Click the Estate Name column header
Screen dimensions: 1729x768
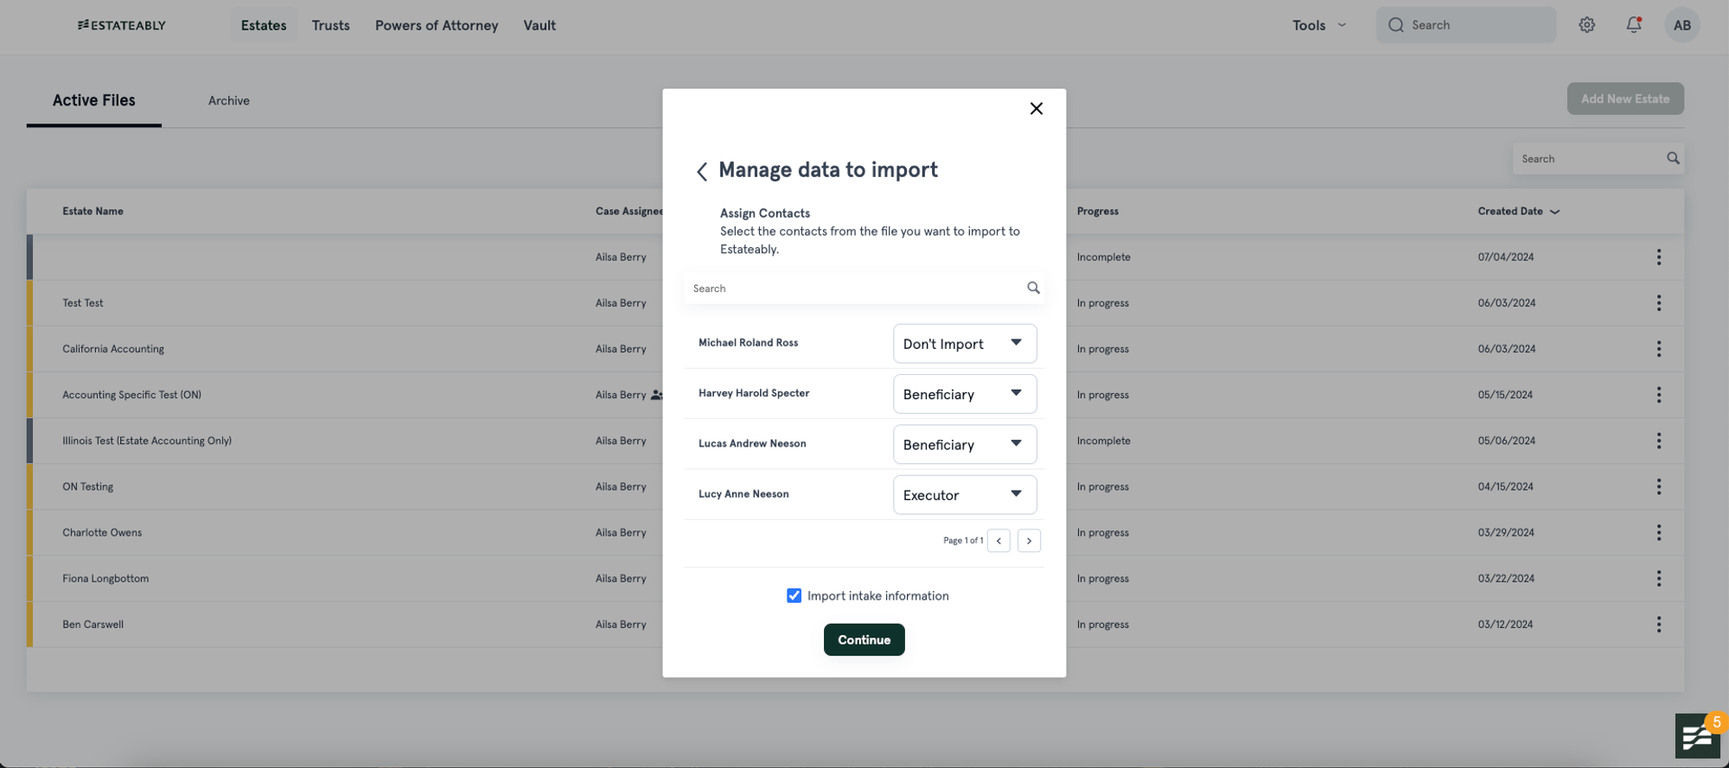click(93, 211)
